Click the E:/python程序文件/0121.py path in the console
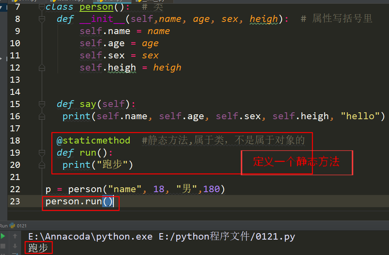 [x=227, y=236]
